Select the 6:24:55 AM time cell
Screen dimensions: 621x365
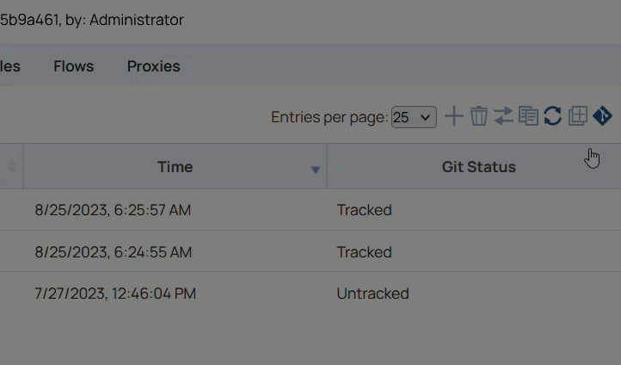point(113,252)
